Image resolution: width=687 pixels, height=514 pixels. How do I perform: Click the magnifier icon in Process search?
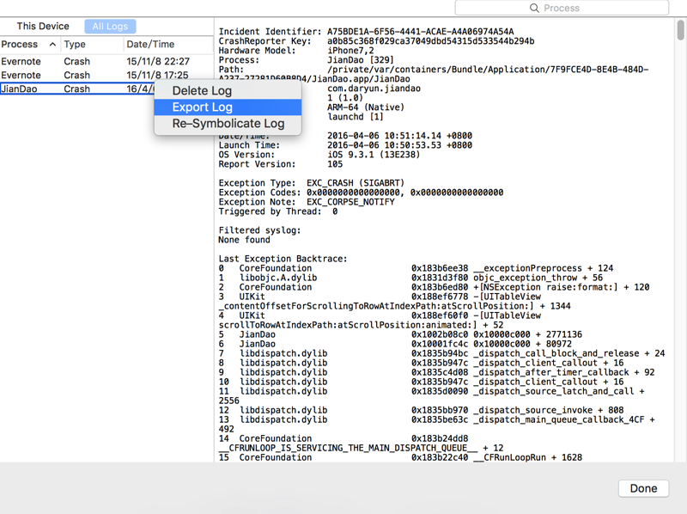click(534, 8)
